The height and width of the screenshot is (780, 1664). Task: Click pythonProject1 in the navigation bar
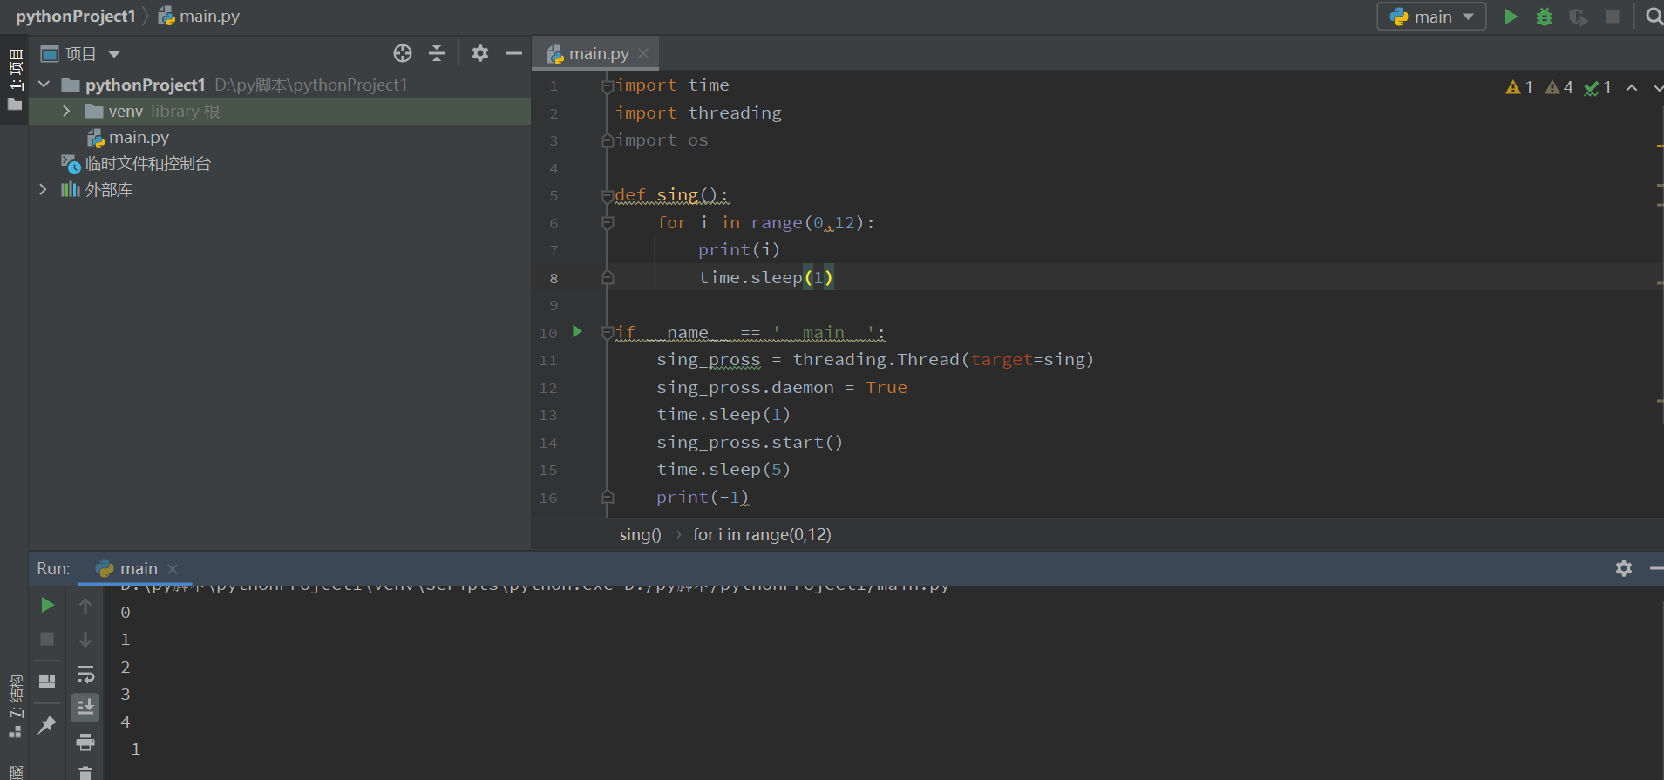pos(76,17)
